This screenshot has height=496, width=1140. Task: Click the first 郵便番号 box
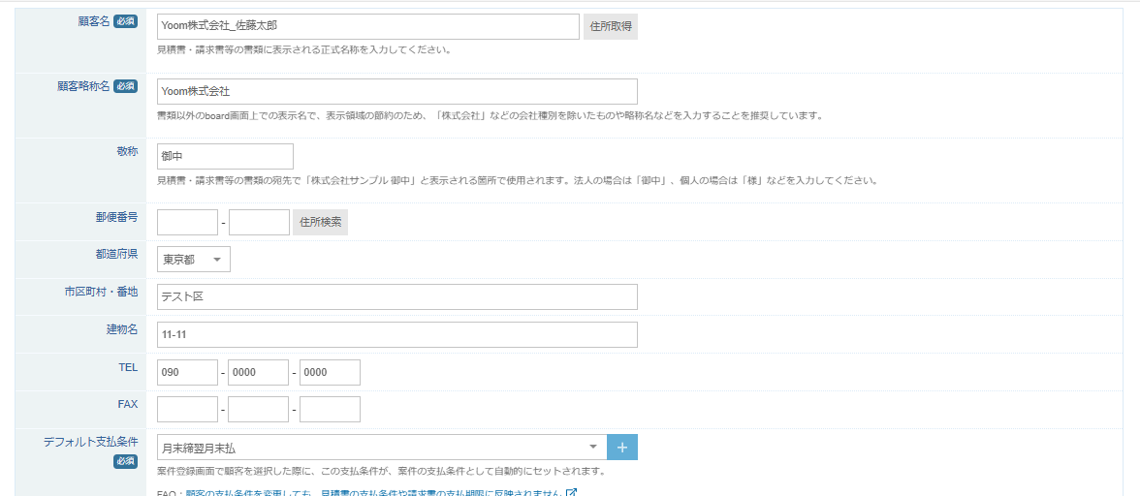coord(188,222)
